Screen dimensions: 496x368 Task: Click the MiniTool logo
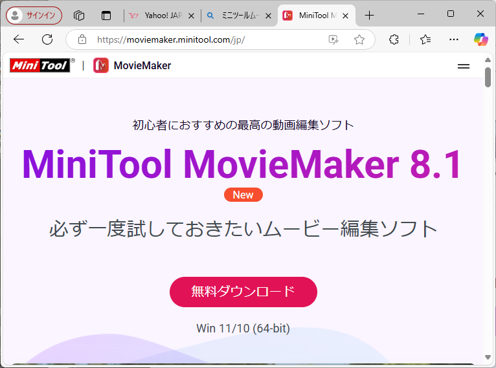tap(42, 65)
